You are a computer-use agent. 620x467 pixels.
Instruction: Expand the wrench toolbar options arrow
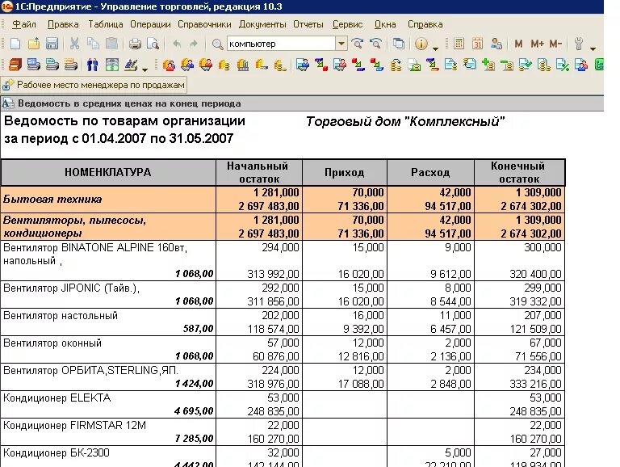point(593,48)
